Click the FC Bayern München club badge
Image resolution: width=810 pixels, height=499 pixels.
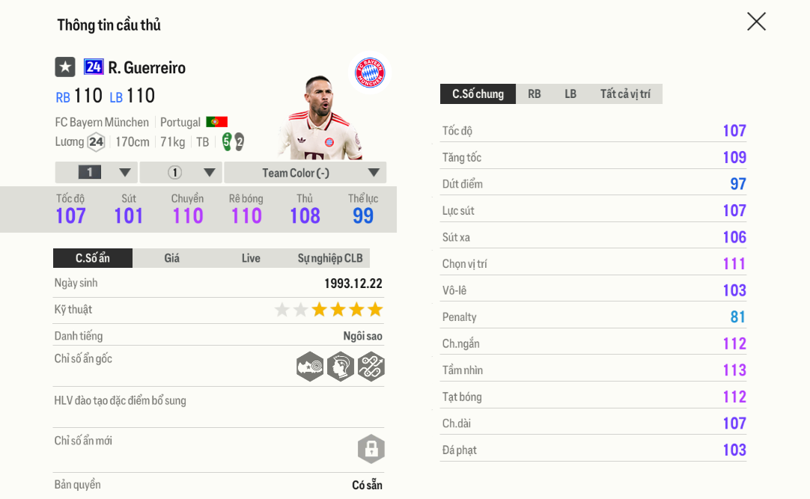[x=370, y=73]
